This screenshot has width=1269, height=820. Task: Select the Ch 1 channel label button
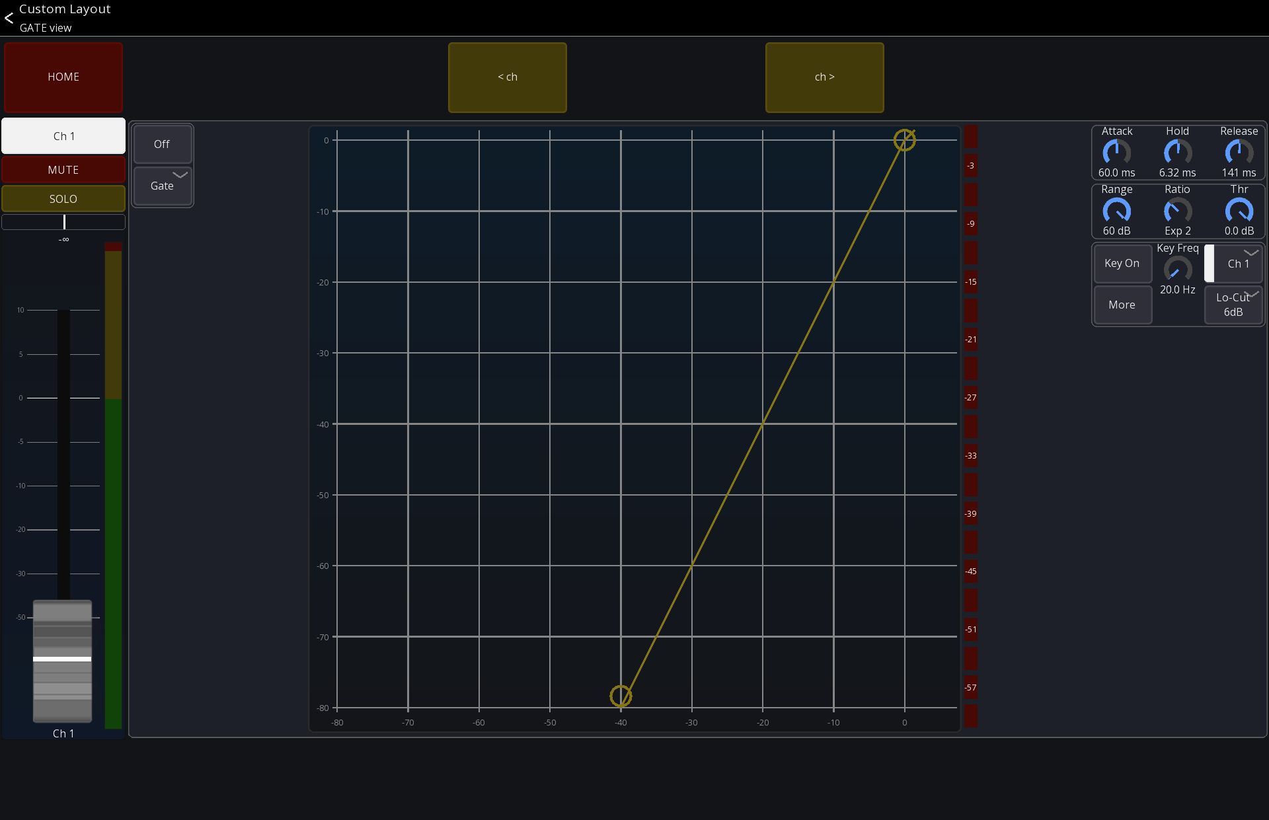coord(63,136)
